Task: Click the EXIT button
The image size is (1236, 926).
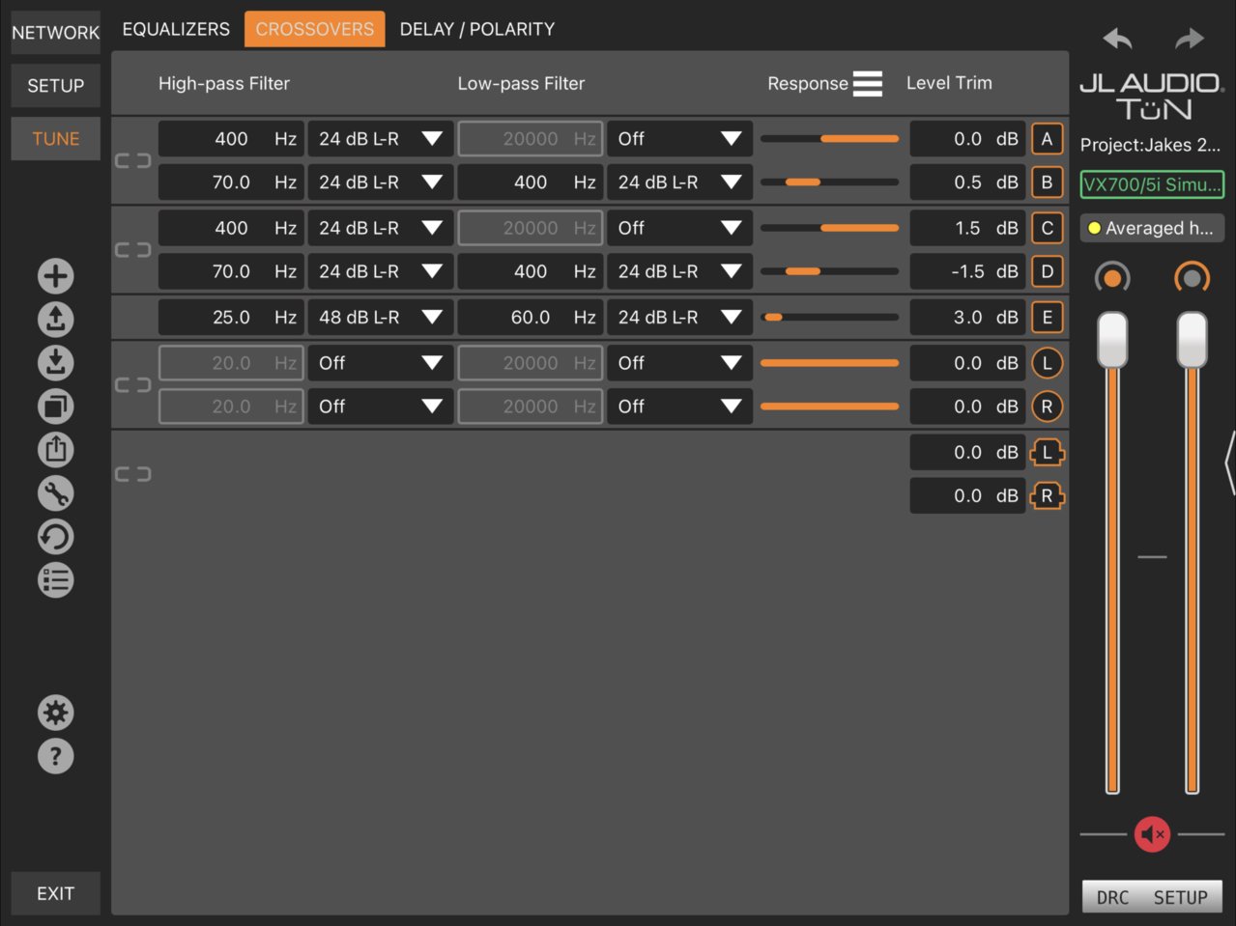Action: click(55, 894)
